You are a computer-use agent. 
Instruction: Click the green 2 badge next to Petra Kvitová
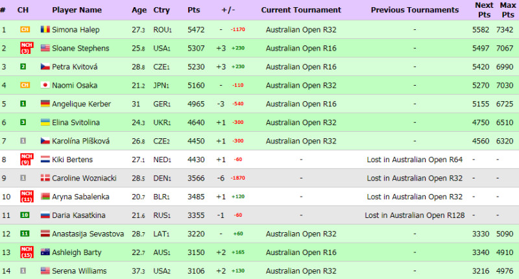click(x=23, y=67)
